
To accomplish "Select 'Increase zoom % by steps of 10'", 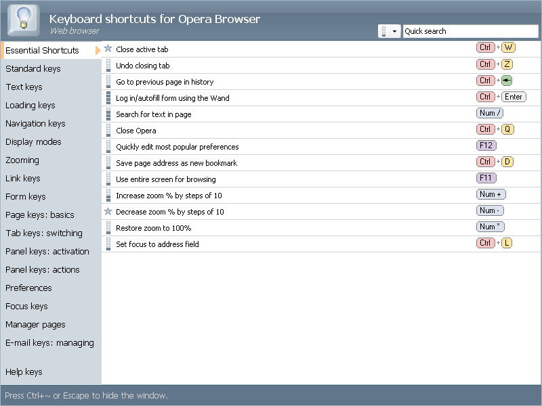I will (x=169, y=196).
